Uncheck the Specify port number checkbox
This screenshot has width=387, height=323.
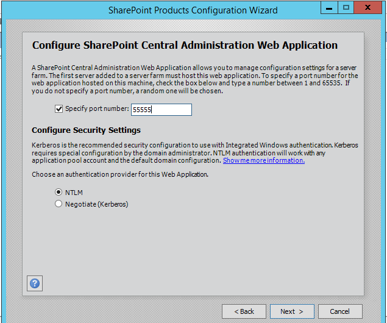[59, 109]
